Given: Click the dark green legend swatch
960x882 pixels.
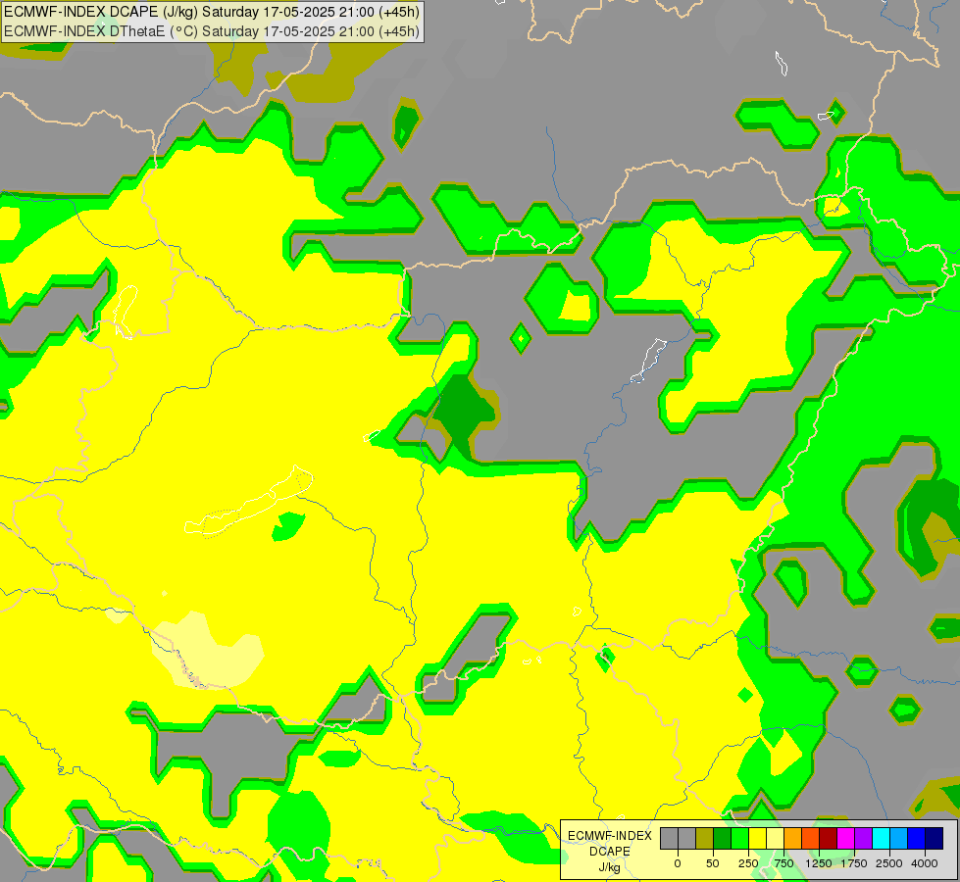Looking at the screenshot, I should (722, 838).
